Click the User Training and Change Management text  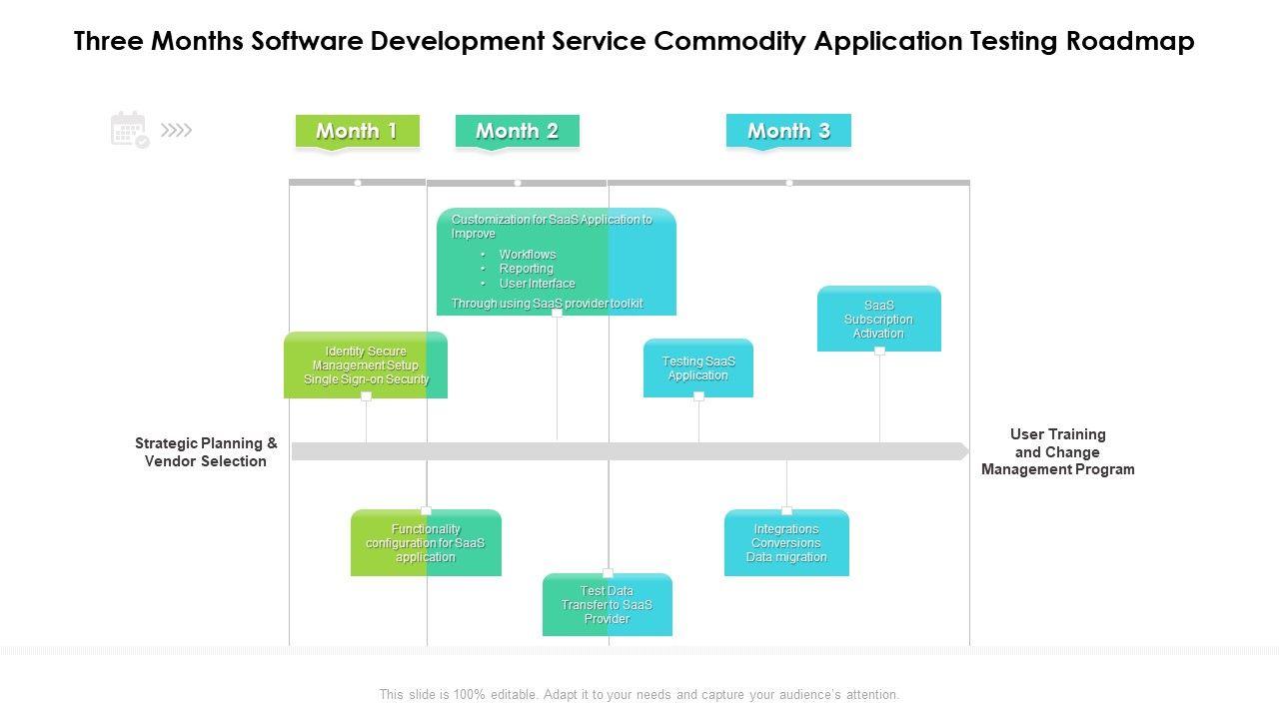coord(1057,452)
